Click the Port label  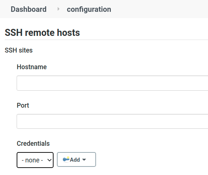coord(23,105)
